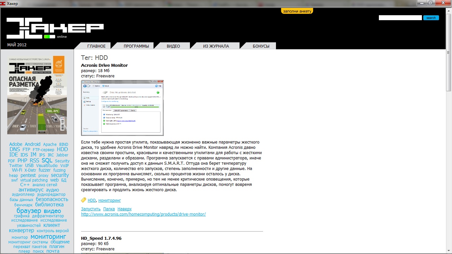Click the 'МАЙ 2012' issue label
Image resolution: width=452 pixels, height=254 pixels.
click(x=17, y=45)
